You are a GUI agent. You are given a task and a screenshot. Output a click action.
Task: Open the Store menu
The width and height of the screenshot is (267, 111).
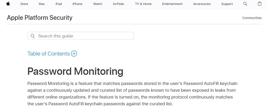[x=24, y=4]
